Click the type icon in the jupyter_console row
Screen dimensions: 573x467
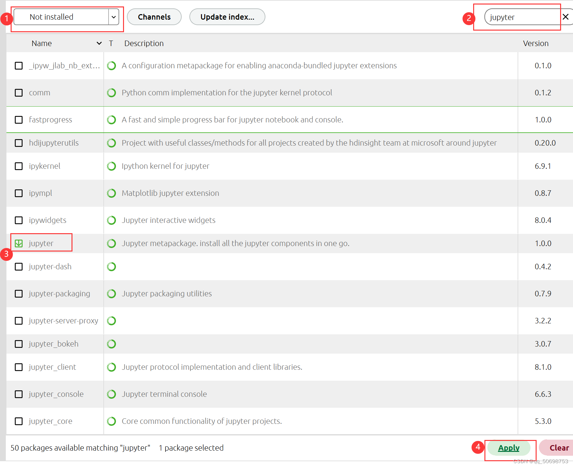(x=111, y=394)
